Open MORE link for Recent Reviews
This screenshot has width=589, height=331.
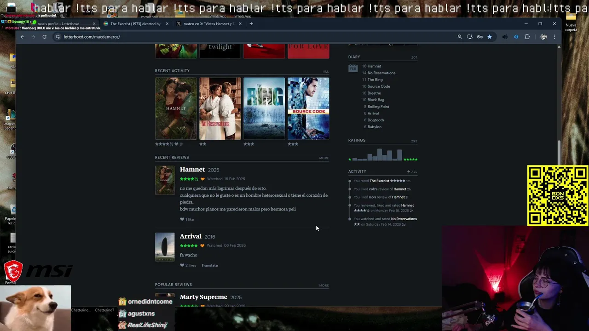[324, 158]
